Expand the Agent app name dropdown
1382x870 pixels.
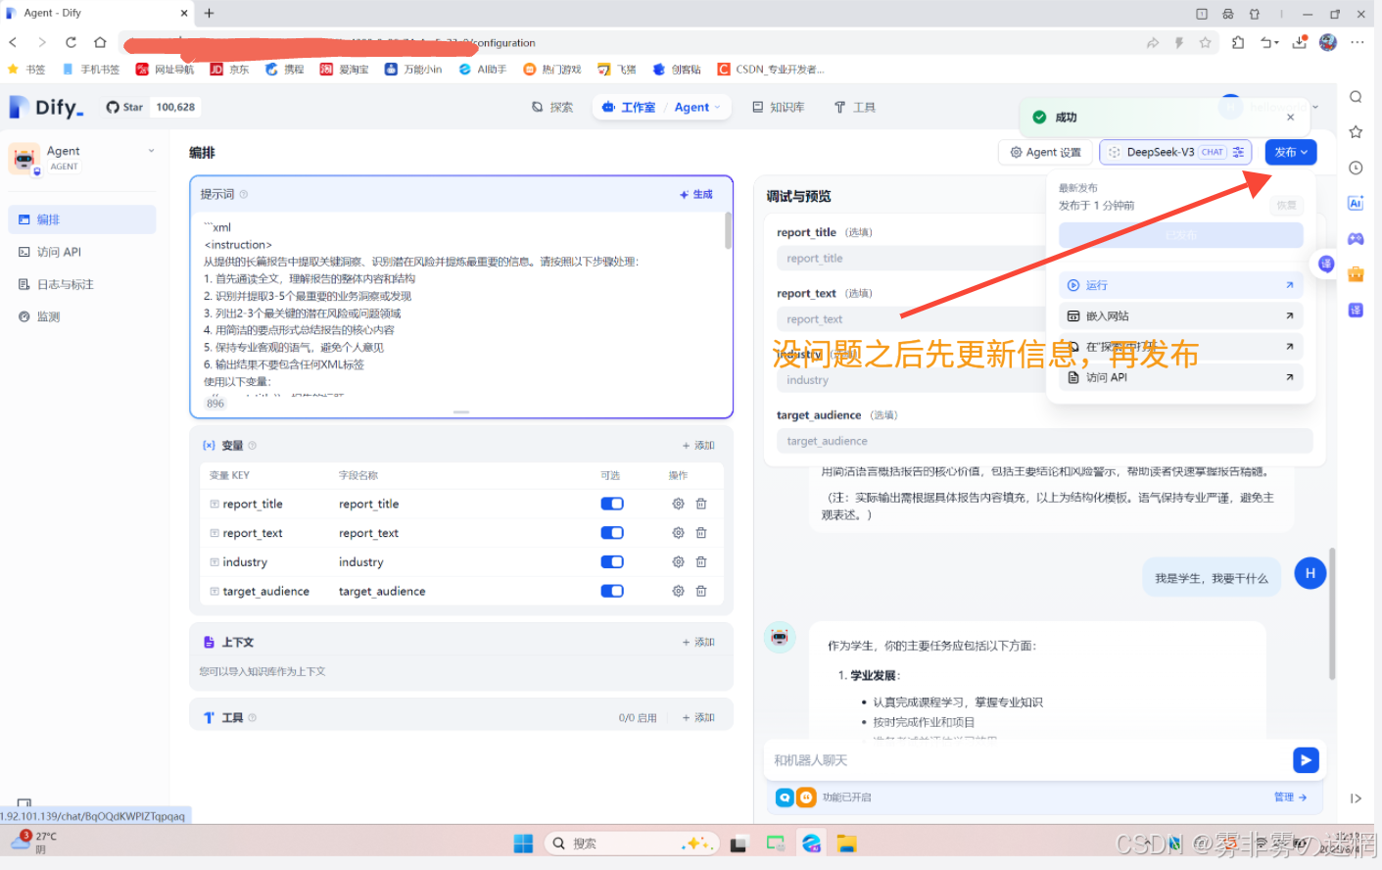coord(151,151)
